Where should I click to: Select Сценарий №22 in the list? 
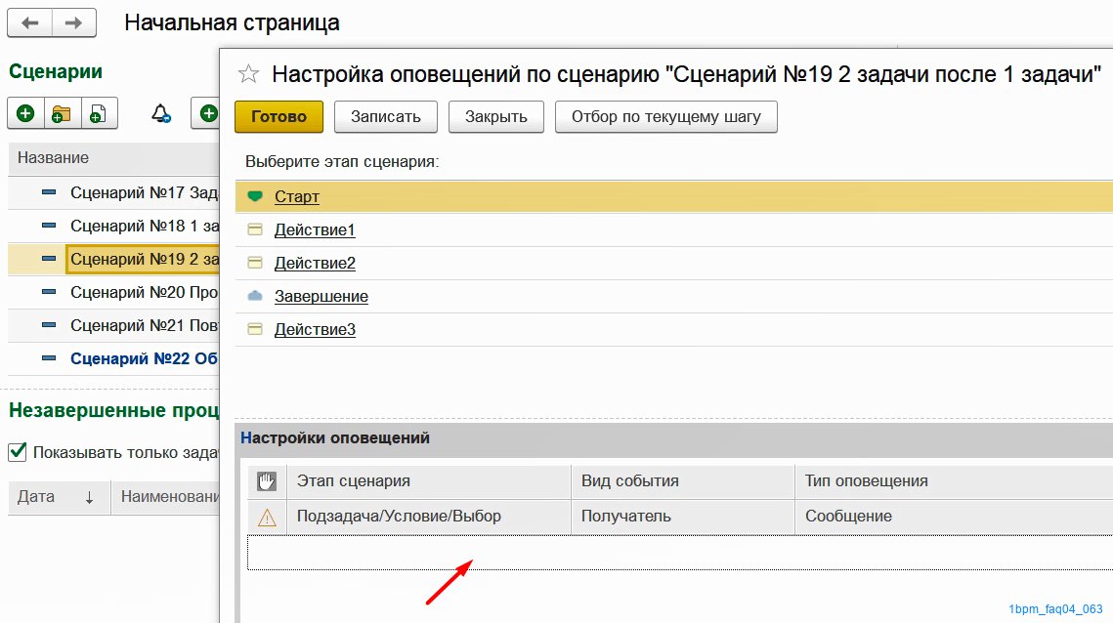click(144, 358)
